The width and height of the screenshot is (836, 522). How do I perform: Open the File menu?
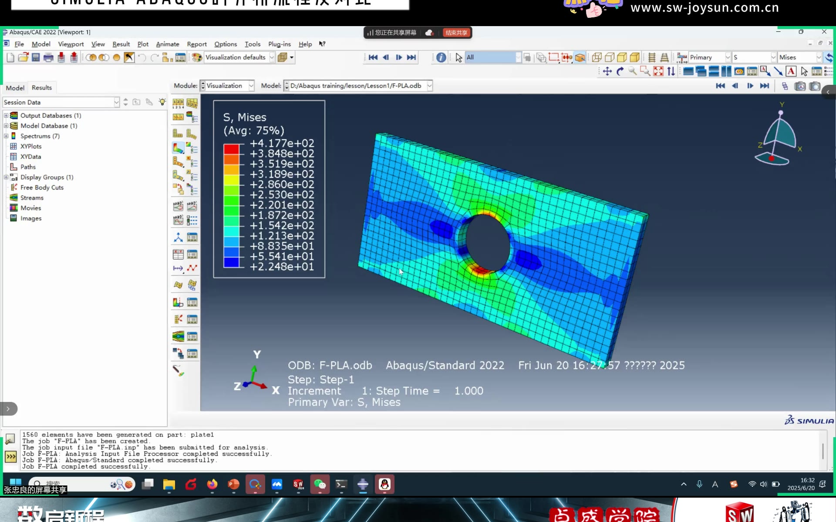coord(19,44)
